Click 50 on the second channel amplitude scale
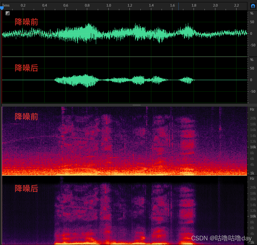The image size is (257, 245). coord(252,68)
